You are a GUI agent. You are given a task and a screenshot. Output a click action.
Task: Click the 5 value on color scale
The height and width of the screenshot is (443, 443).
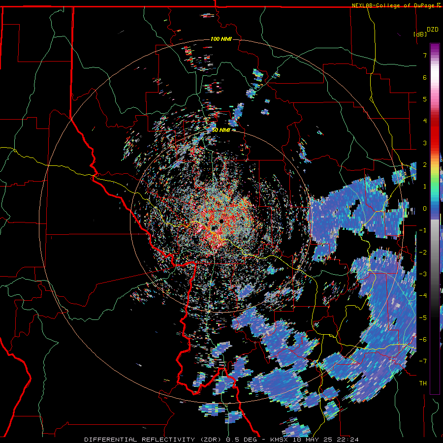tap(425, 99)
